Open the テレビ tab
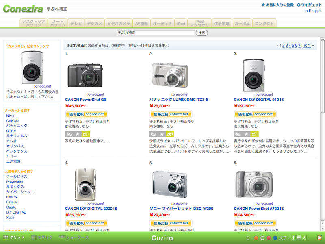325x244 pixels. click(76, 23)
